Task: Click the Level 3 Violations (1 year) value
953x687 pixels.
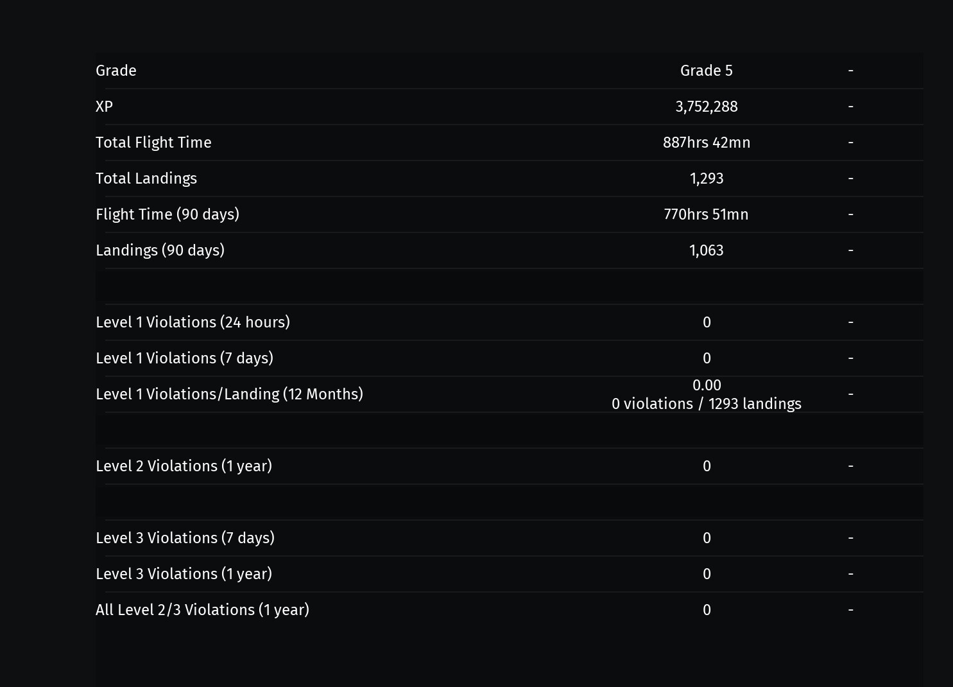Action: [707, 574]
